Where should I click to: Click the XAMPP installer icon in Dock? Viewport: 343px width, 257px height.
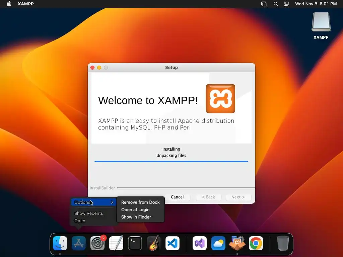point(237,243)
